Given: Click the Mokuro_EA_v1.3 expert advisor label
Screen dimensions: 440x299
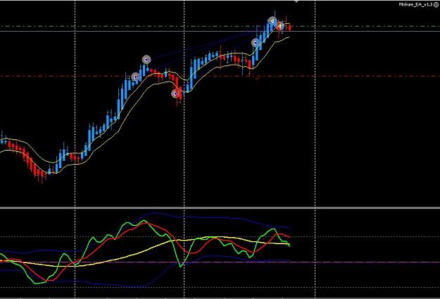Looking at the screenshot, I should click(x=415, y=4).
